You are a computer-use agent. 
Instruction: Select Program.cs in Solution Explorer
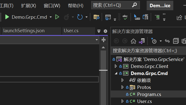(x=148, y=94)
